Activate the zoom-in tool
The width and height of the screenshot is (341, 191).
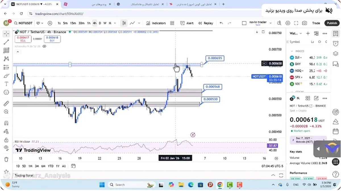pyautogui.click(x=6, y=112)
